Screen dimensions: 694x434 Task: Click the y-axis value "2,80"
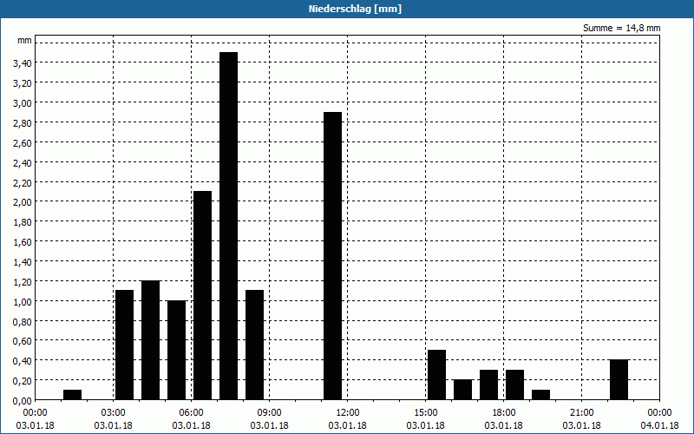coord(23,123)
